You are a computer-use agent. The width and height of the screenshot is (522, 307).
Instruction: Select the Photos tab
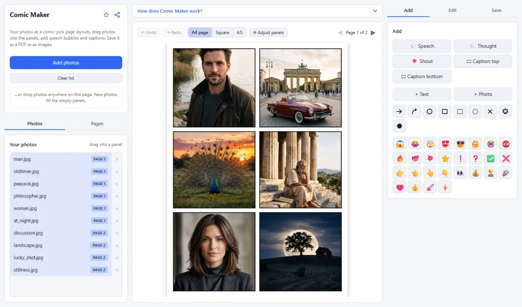[x=35, y=124]
